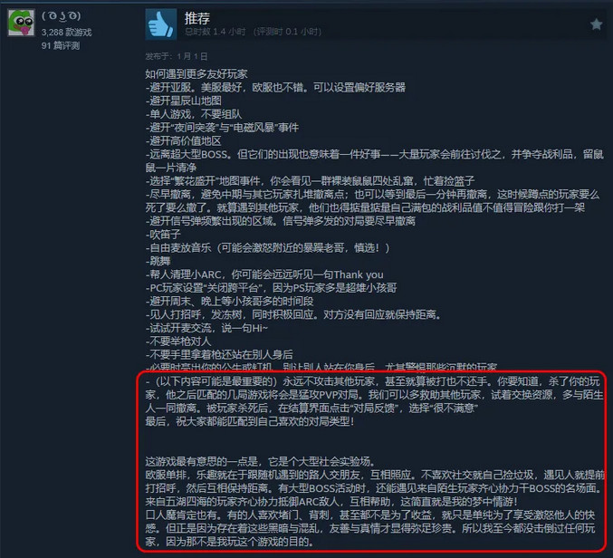This screenshot has width=613, height=558.
Task: Click the line mentioning Thank you
Action: coord(264,274)
